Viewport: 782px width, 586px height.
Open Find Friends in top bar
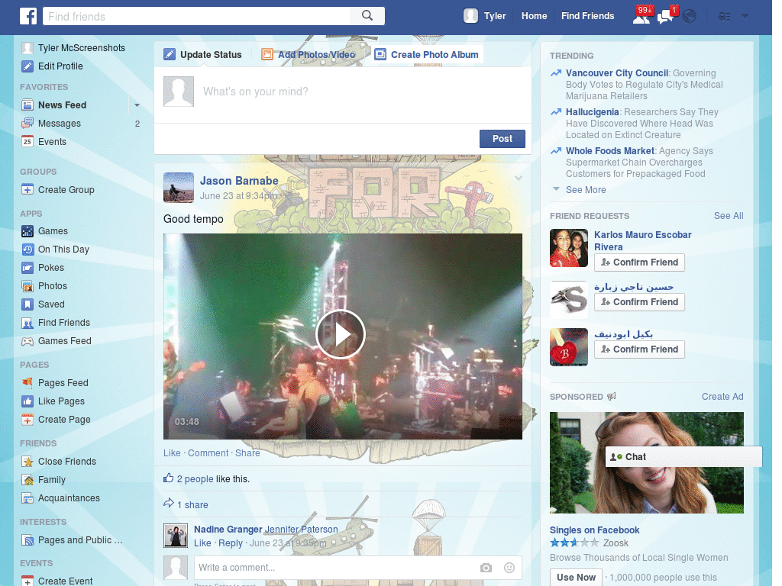(x=587, y=16)
